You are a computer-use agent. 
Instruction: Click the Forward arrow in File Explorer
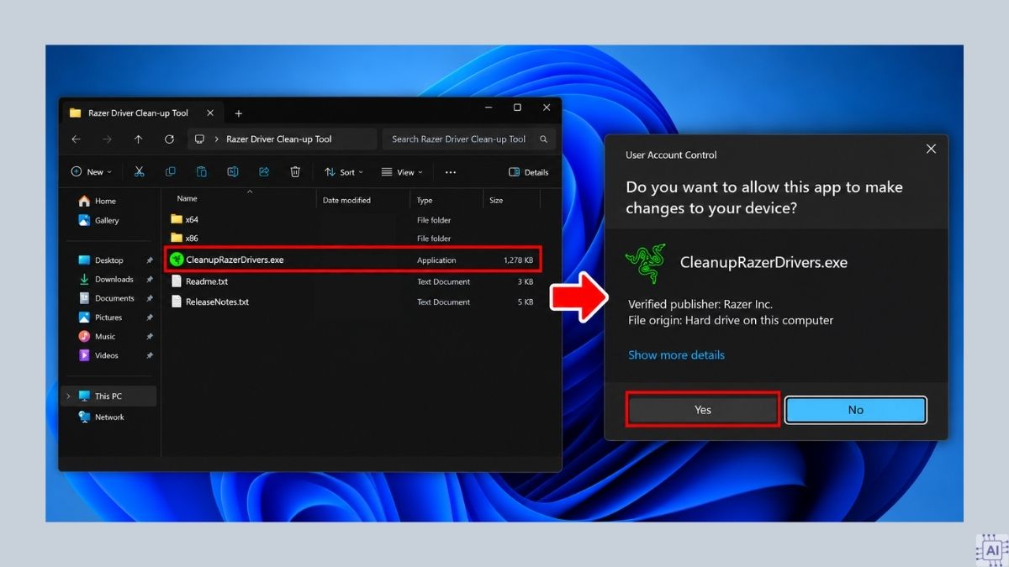coord(107,139)
